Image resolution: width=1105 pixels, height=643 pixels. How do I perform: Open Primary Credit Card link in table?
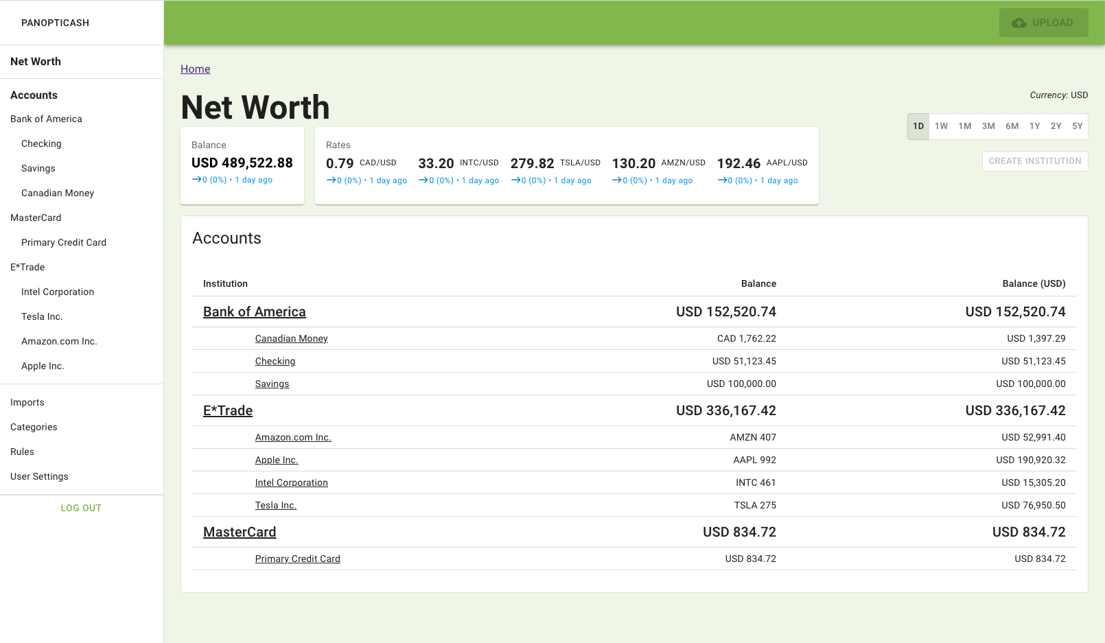[298, 559]
